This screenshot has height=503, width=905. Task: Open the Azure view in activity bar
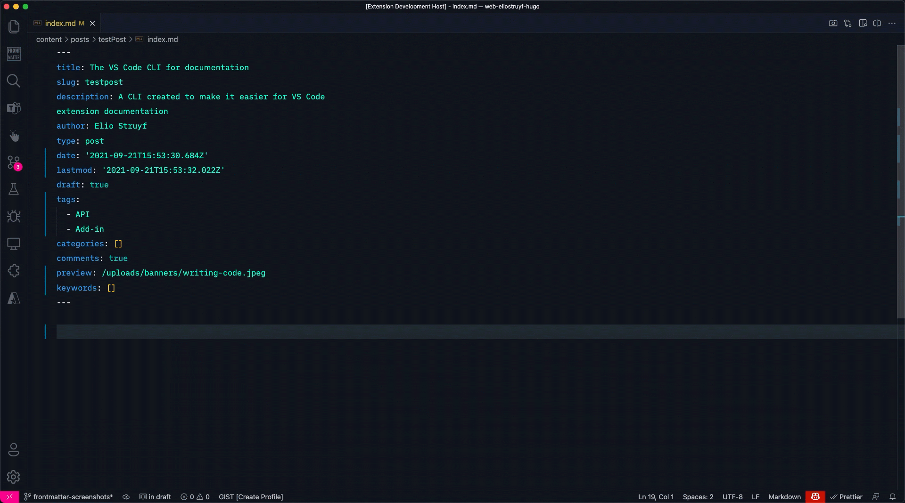14,298
